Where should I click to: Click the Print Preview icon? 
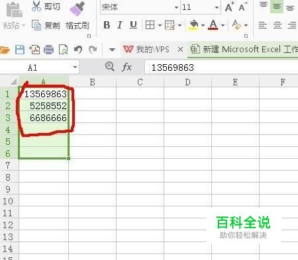click(x=63, y=50)
